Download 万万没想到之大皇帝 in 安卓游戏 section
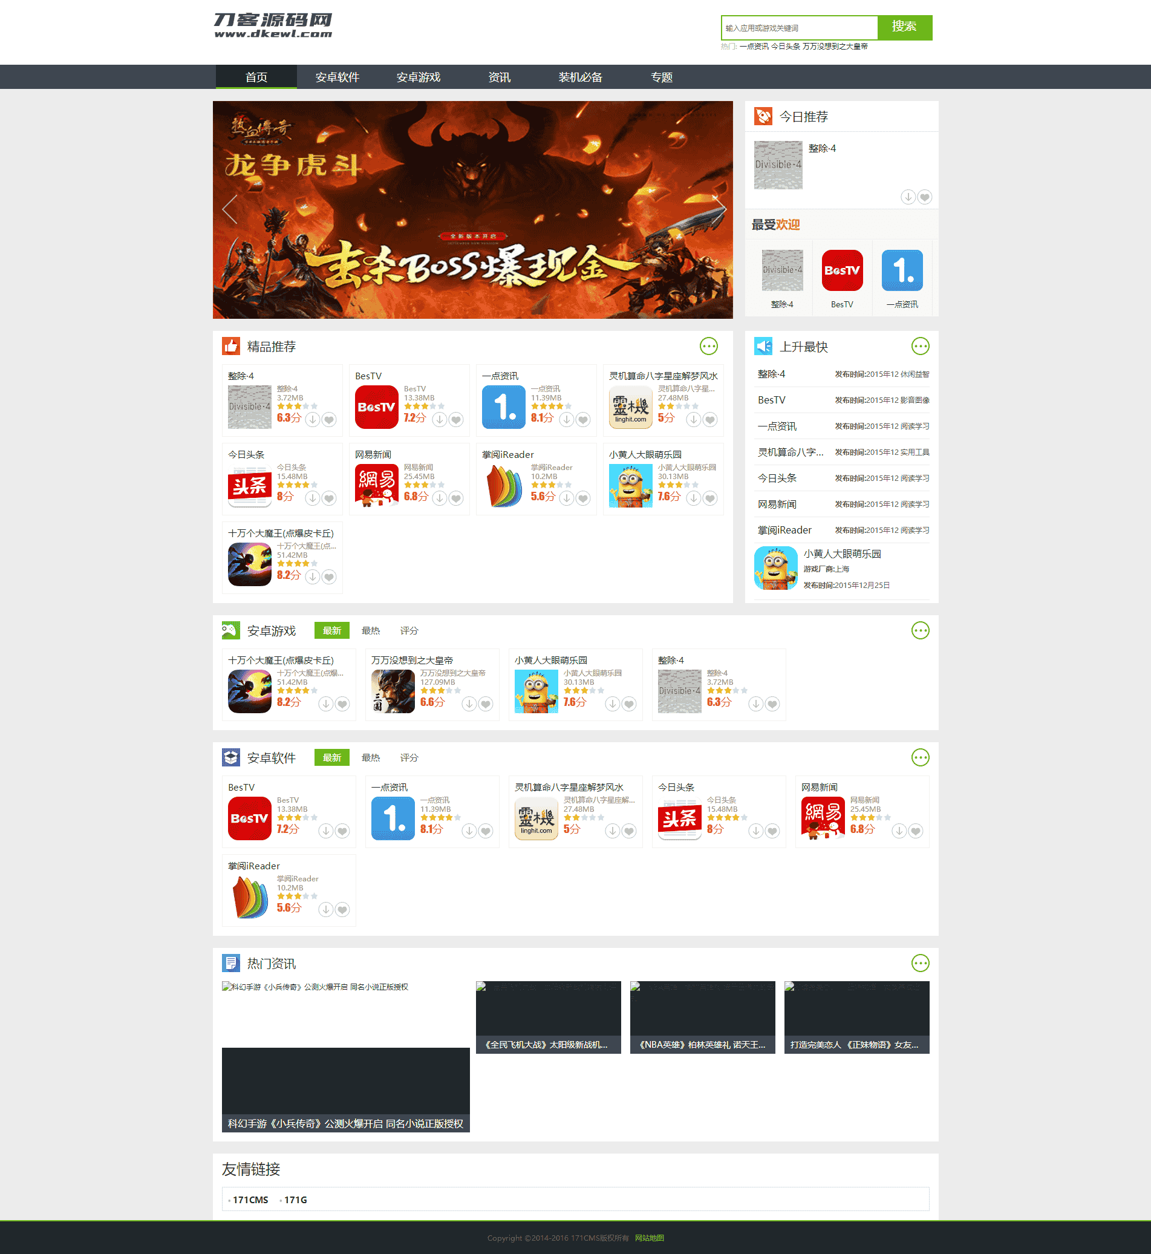This screenshot has width=1151, height=1254. tap(469, 704)
